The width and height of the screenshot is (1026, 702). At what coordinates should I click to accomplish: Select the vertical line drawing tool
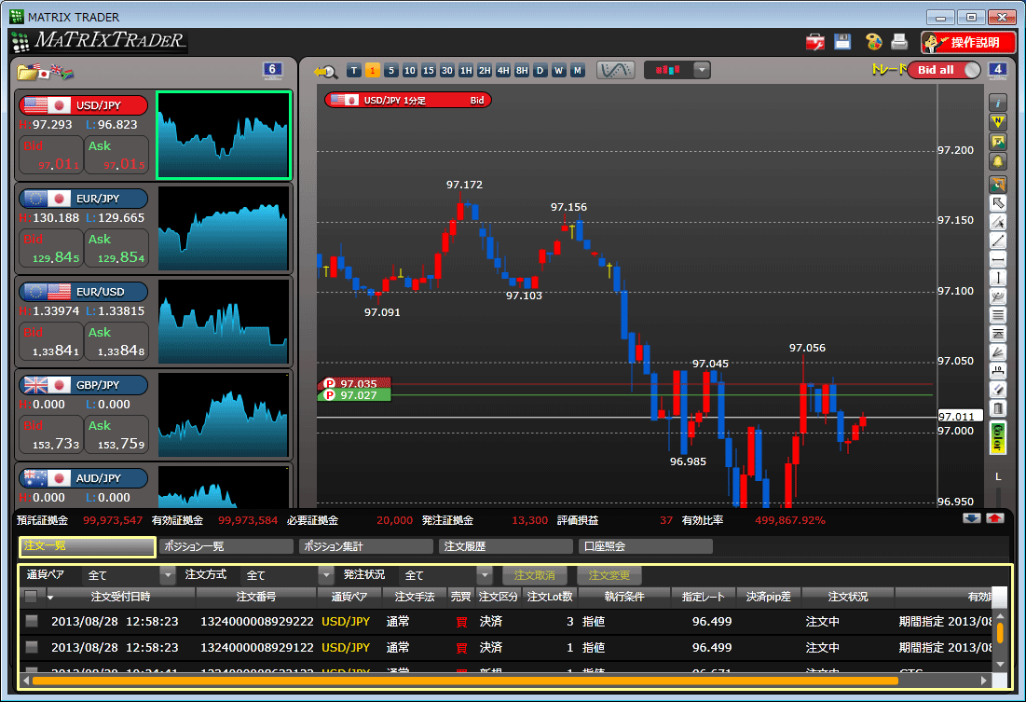coord(997,279)
